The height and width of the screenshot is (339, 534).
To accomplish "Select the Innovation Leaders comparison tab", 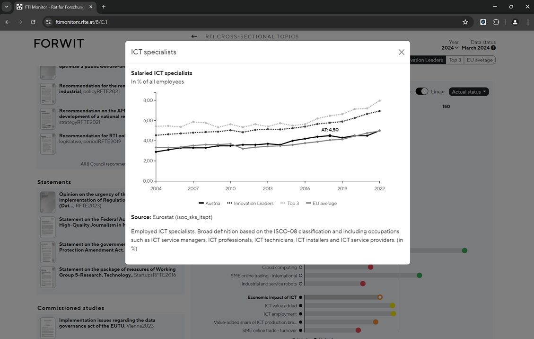I will click(x=428, y=60).
